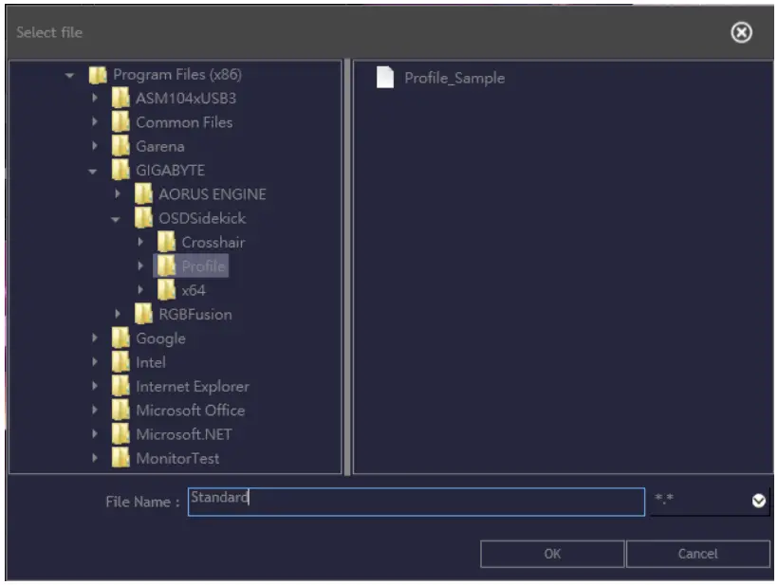Click the MonitorTest folder icon
This screenshot has width=778, height=585.
[121, 458]
